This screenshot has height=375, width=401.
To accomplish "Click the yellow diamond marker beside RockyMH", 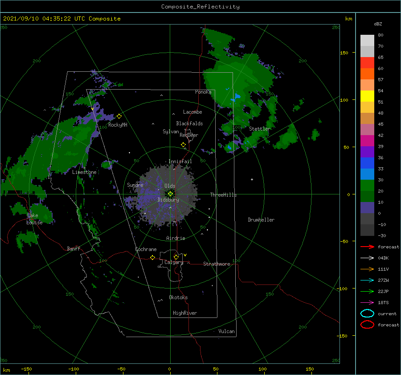I will click(x=119, y=116).
